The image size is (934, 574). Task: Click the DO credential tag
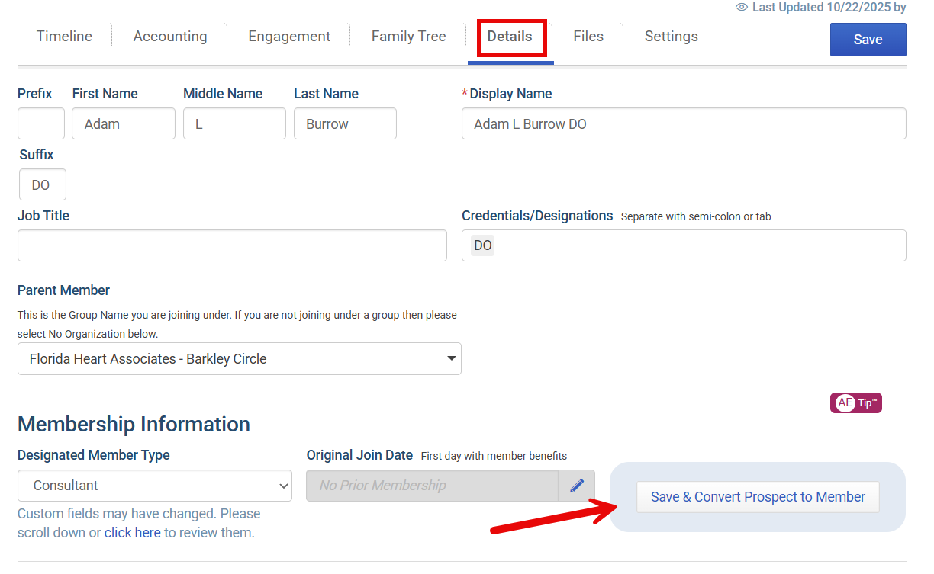point(482,245)
